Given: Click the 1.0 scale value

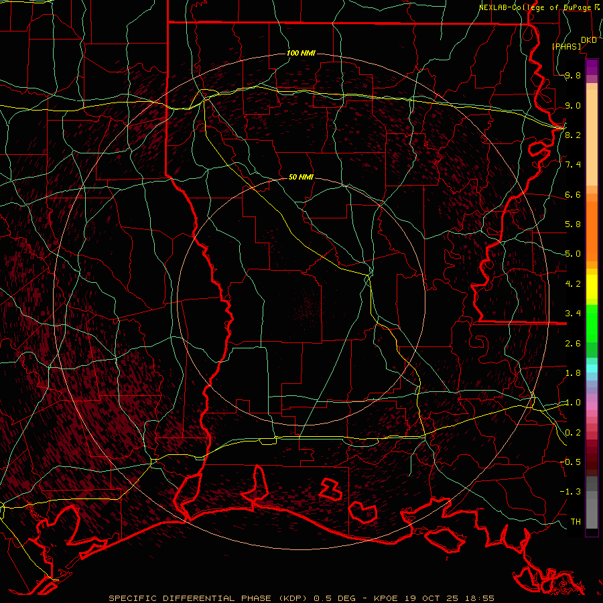Looking at the screenshot, I should 573,403.
